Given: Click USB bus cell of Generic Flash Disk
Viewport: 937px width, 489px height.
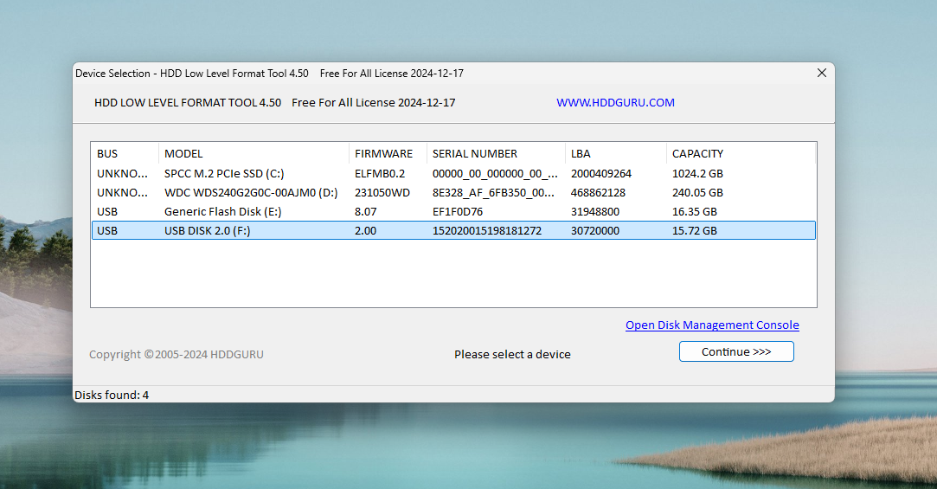Looking at the screenshot, I should (x=107, y=212).
